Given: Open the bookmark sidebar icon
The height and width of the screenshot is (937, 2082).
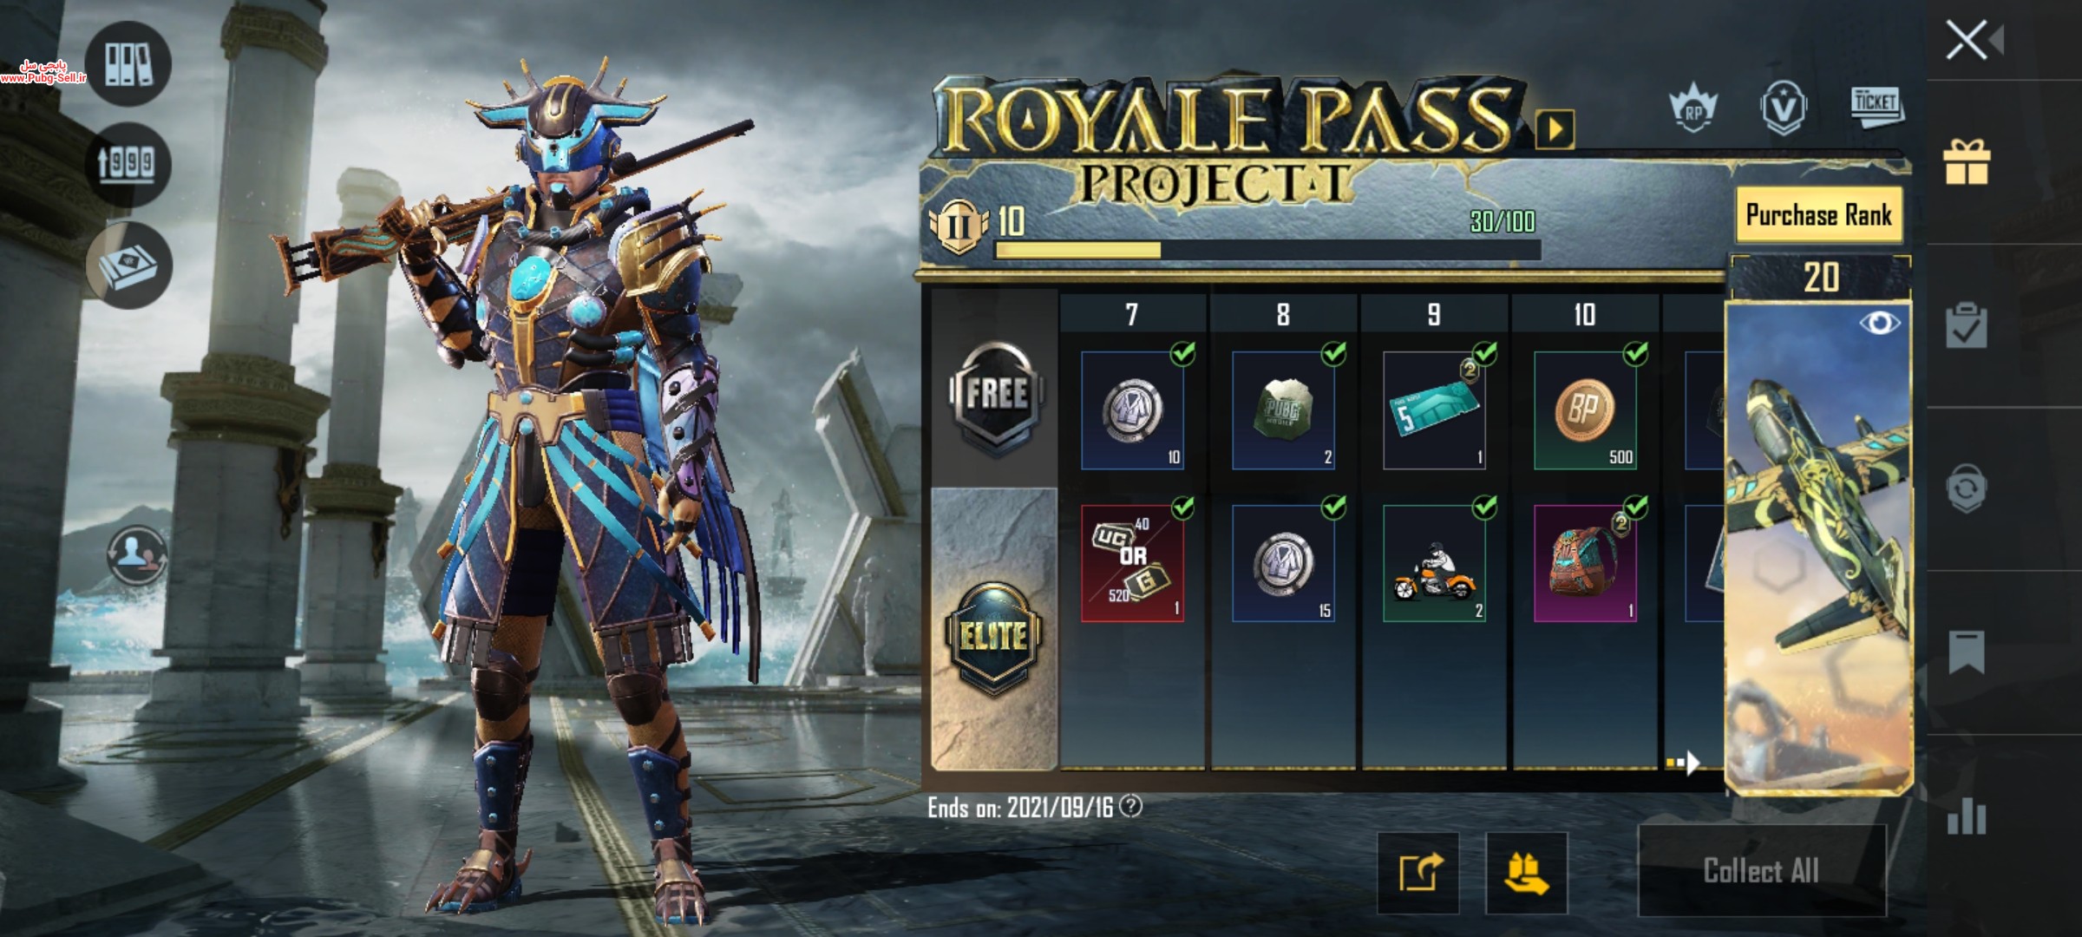Looking at the screenshot, I should click(x=1967, y=652).
